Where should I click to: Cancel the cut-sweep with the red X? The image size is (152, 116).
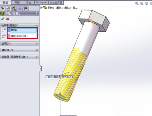coord(8,19)
